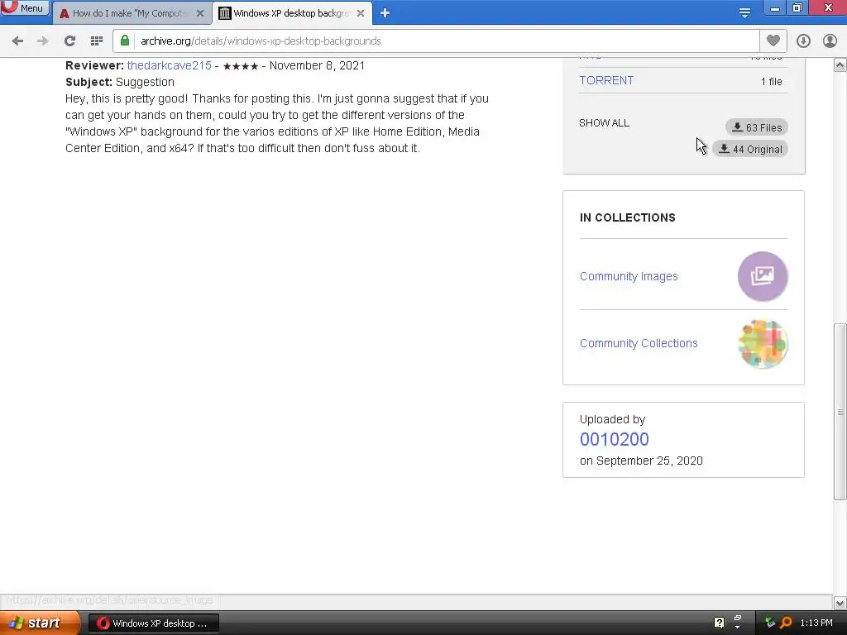Click the 1:13 PM system clock
This screenshot has width=847, height=635.
816,623
